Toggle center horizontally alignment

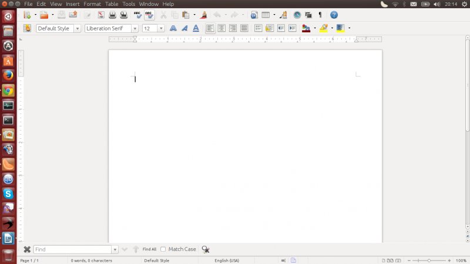(x=221, y=28)
